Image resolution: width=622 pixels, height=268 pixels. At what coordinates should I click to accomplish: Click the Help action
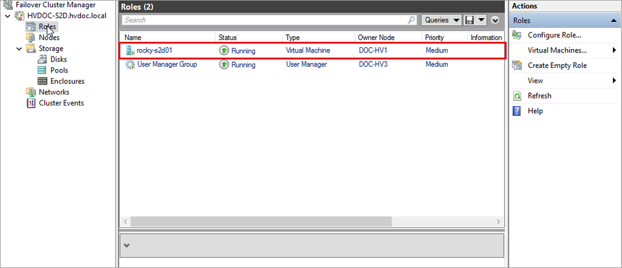point(535,111)
